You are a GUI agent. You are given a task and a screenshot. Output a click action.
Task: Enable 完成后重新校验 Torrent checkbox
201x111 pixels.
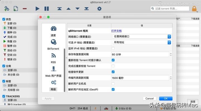(x=113, y=66)
